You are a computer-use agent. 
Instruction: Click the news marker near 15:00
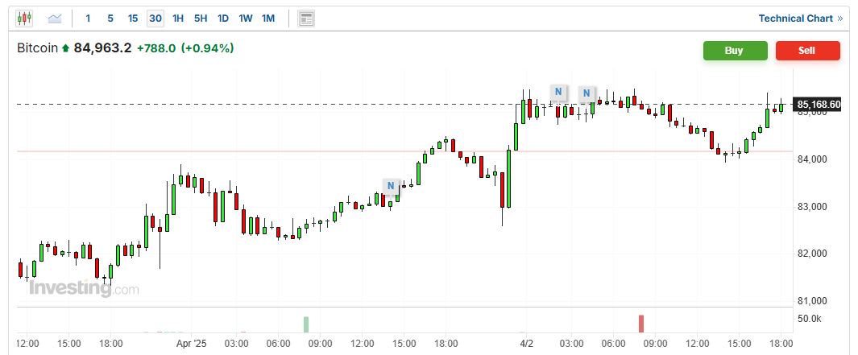coord(391,187)
